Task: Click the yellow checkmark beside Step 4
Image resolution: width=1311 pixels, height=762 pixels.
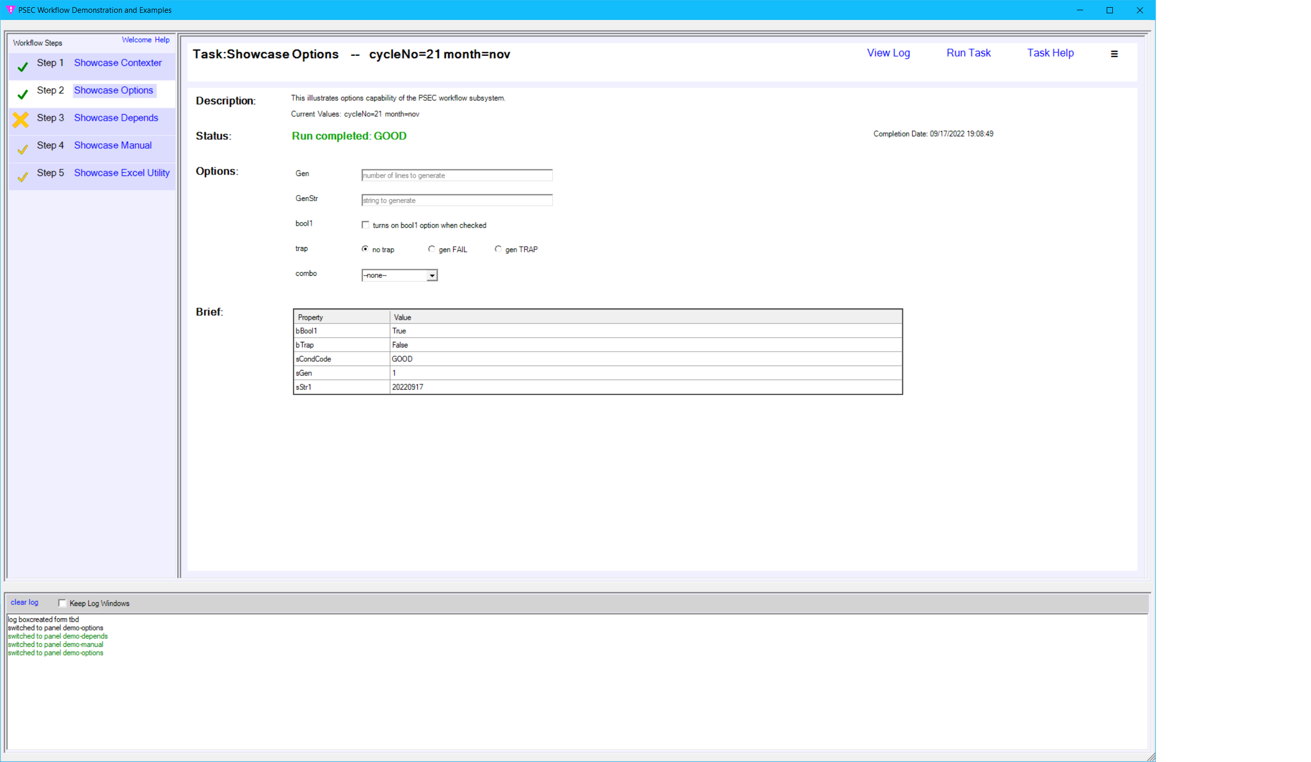Action: tap(23, 149)
